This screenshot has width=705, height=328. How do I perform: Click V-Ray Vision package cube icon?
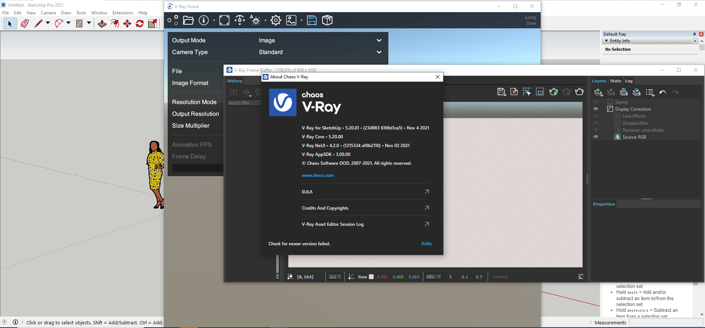point(327,20)
